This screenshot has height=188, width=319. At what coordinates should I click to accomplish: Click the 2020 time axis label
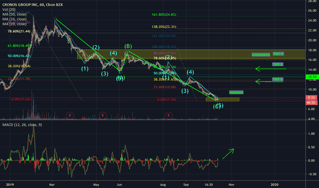(275, 185)
